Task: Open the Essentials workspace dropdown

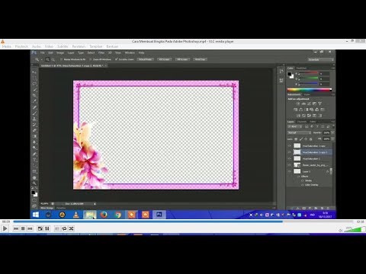Action: pyautogui.click(x=321, y=59)
